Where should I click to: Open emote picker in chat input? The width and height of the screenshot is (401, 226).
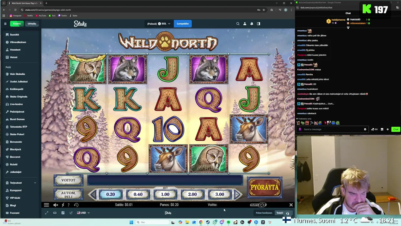click(x=365, y=129)
